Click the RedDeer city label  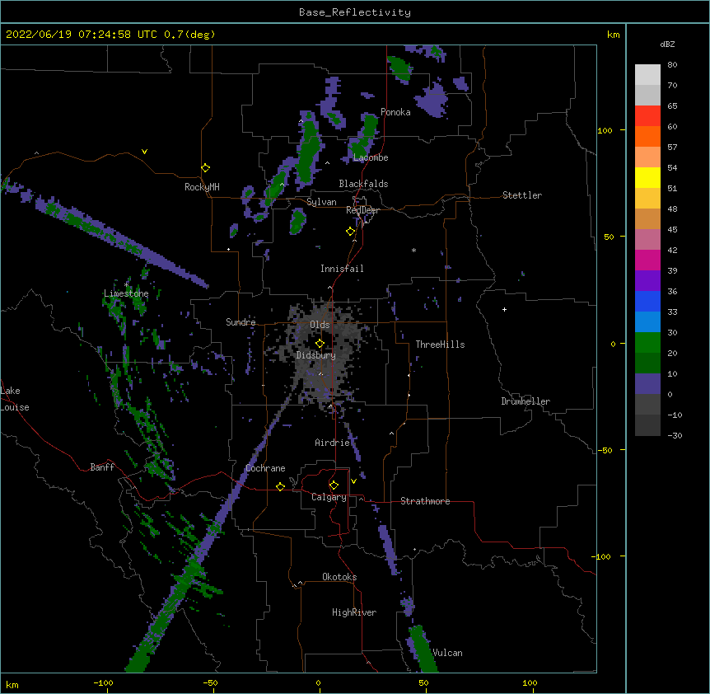362,210
